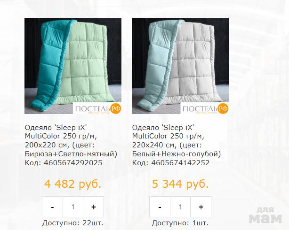Click product code 4605674292025
This screenshot has height=230, width=289.
click(73, 163)
